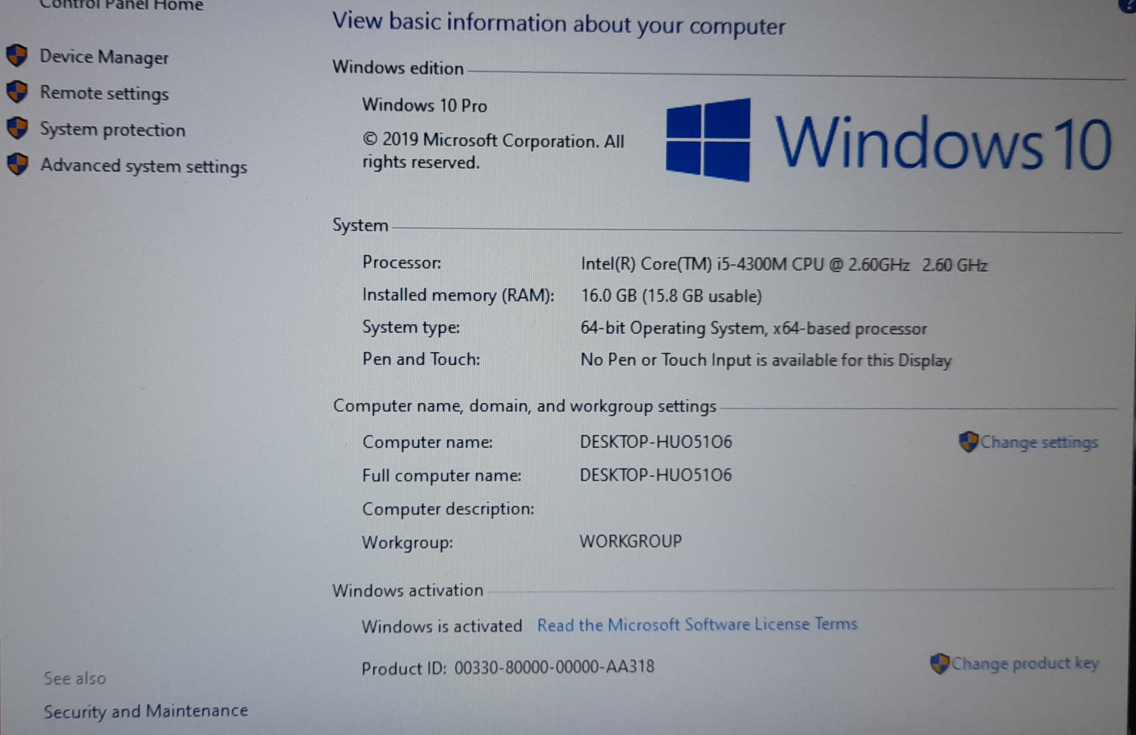Click the Windows 10 logo

(x=707, y=140)
